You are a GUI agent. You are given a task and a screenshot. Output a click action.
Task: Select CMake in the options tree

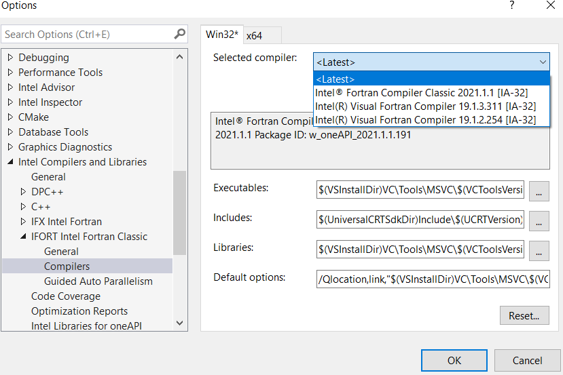click(34, 117)
